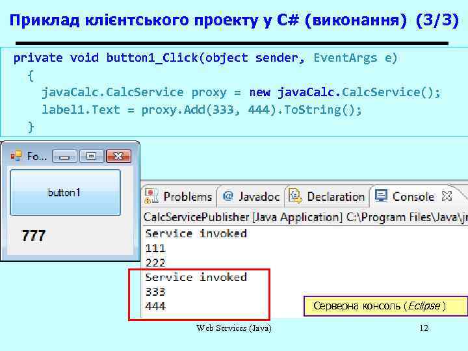Viewport: 468px width, 351px height.
Task: Close the Fo... form window
Action: [x=118, y=156]
